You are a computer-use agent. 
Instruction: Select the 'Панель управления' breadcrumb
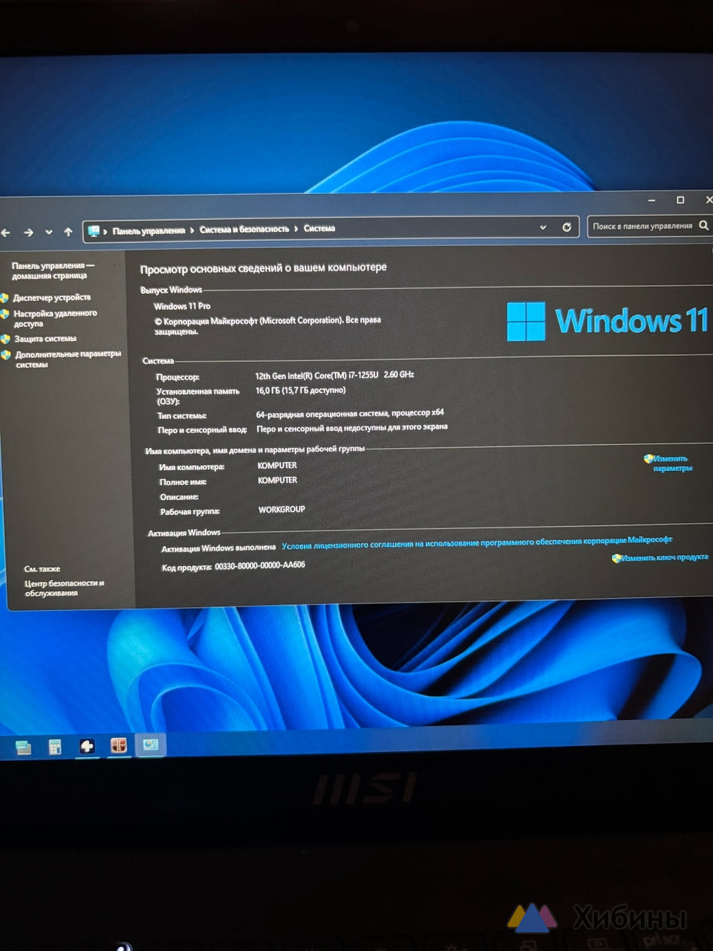(149, 230)
